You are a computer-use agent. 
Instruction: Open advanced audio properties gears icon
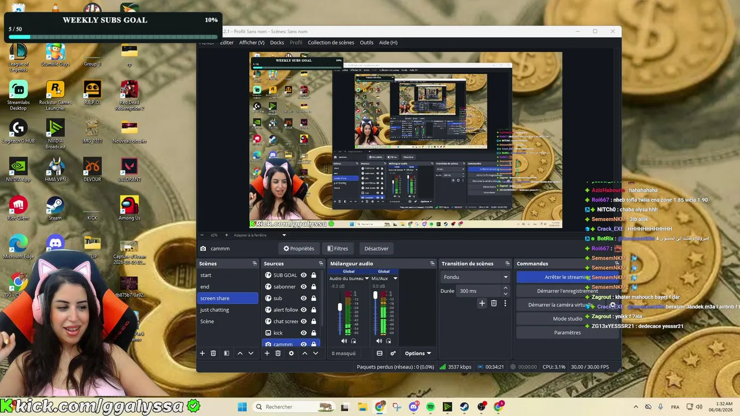point(393,353)
